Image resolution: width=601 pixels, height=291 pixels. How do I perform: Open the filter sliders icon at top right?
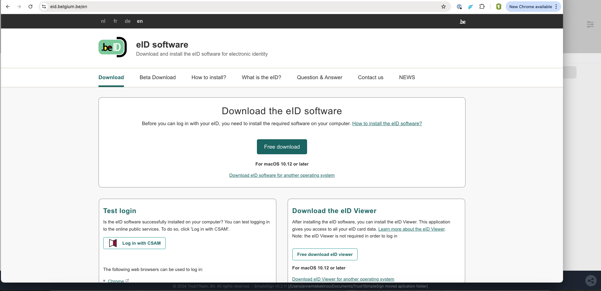pyautogui.click(x=590, y=24)
